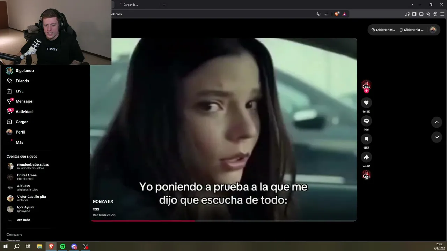Click Ver traducción under the caption
447x251 pixels.
[x=104, y=215]
